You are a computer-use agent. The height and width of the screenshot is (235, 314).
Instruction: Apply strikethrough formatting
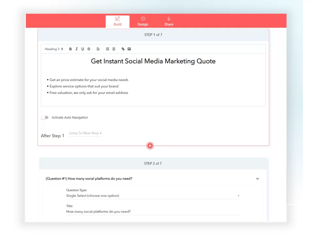point(89,49)
